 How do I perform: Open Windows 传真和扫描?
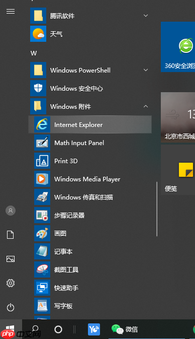tap(90, 197)
